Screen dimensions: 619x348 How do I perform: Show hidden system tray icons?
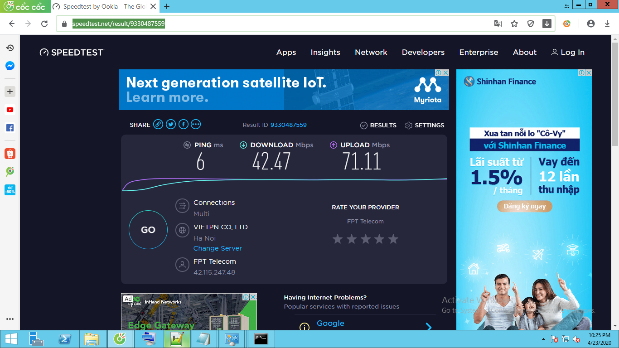[543, 339]
